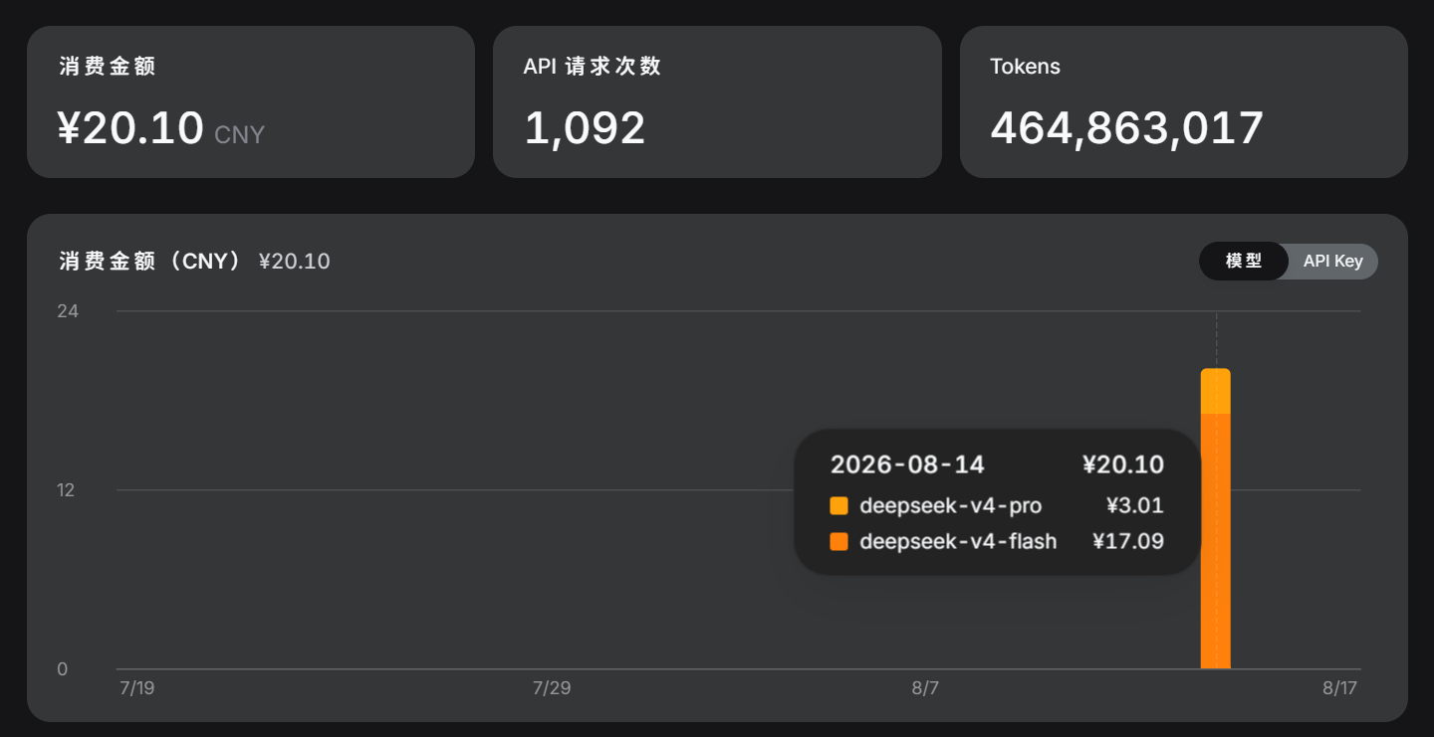Screen dimensions: 1434x737
Task: Click the 464,863,017 tokens value
Action: 1127,128
